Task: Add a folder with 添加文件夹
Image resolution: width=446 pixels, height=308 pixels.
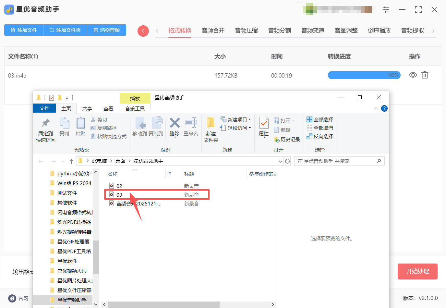Action: click(65, 30)
